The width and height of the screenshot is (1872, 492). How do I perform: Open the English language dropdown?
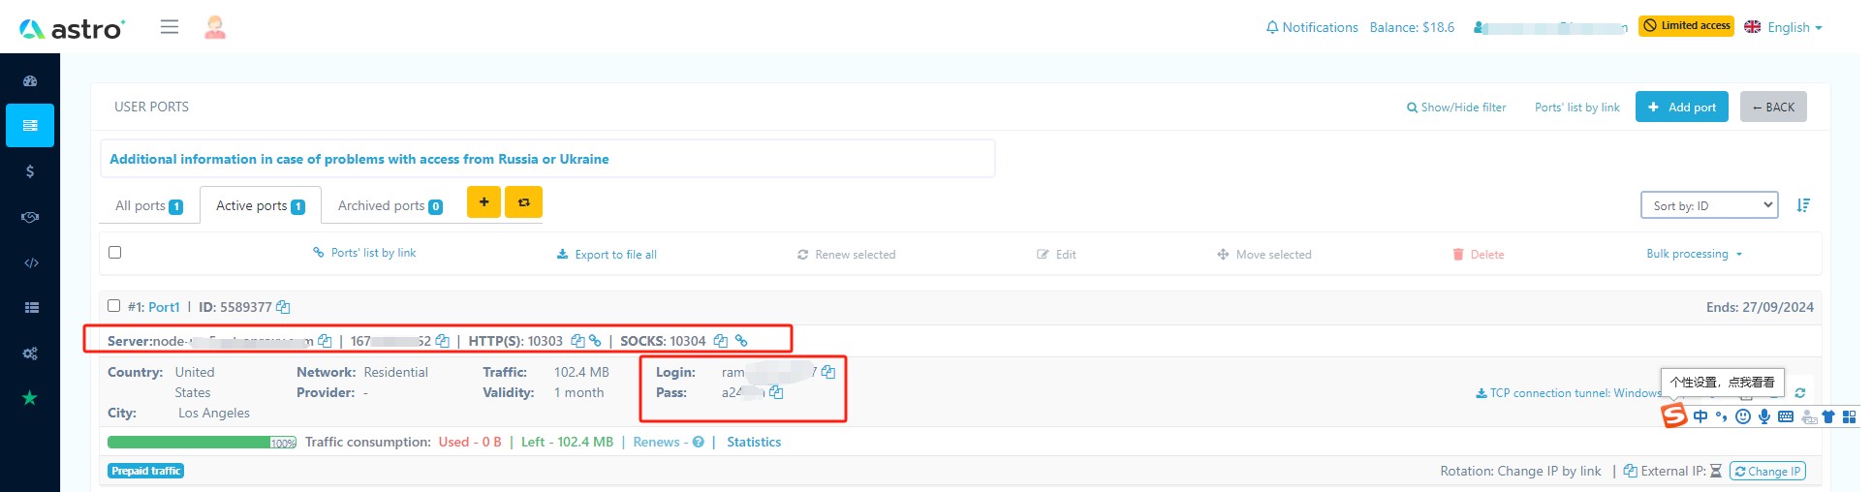(x=1783, y=27)
